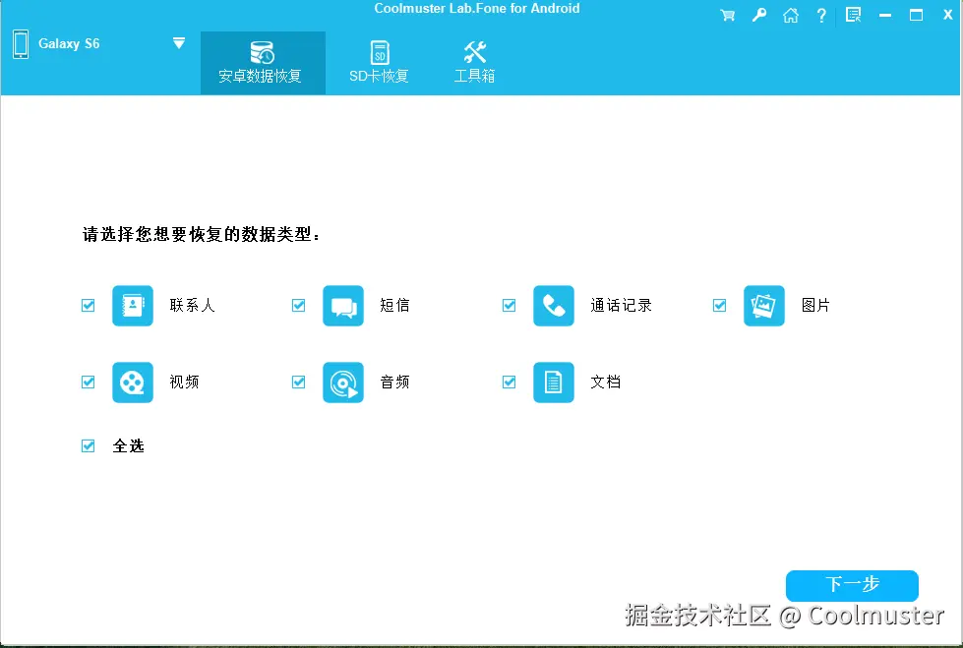Select the 安卓数据恢复 recovery tab
Viewport: 963px width, 648px height.
(x=262, y=62)
